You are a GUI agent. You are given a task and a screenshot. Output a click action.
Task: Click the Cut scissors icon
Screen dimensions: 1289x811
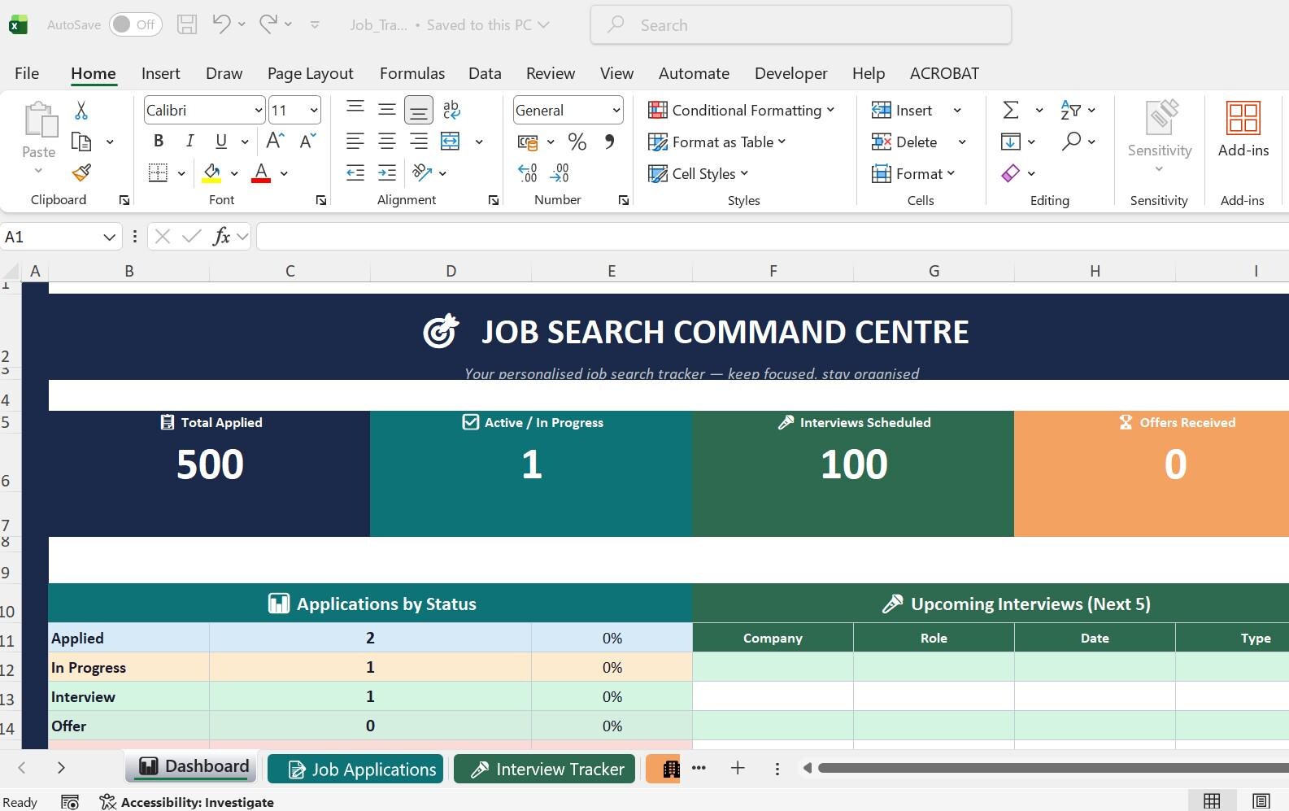(x=81, y=111)
